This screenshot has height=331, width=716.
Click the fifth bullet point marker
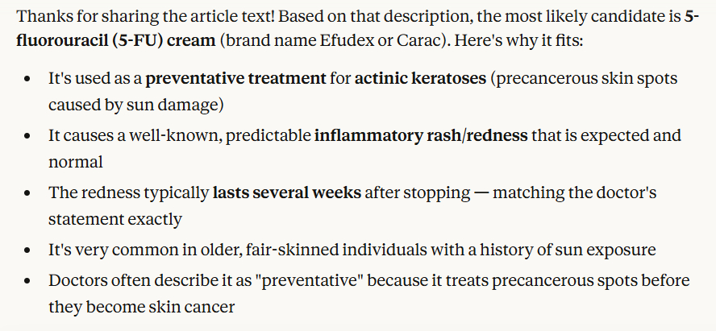click(x=29, y=281)
